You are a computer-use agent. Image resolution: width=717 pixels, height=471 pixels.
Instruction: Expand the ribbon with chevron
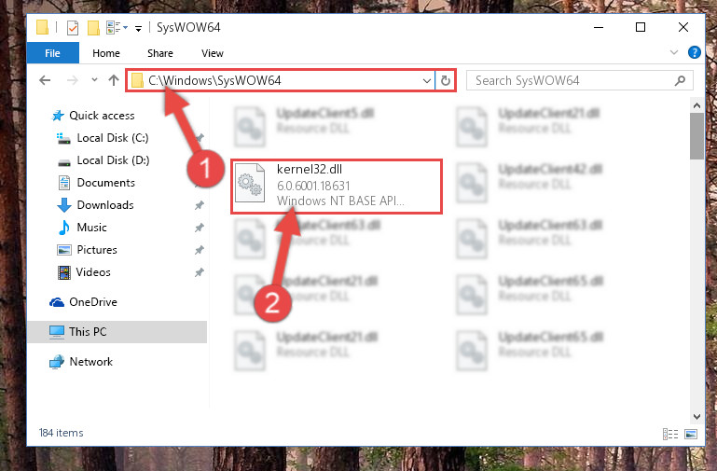click(x=673, y=52)
